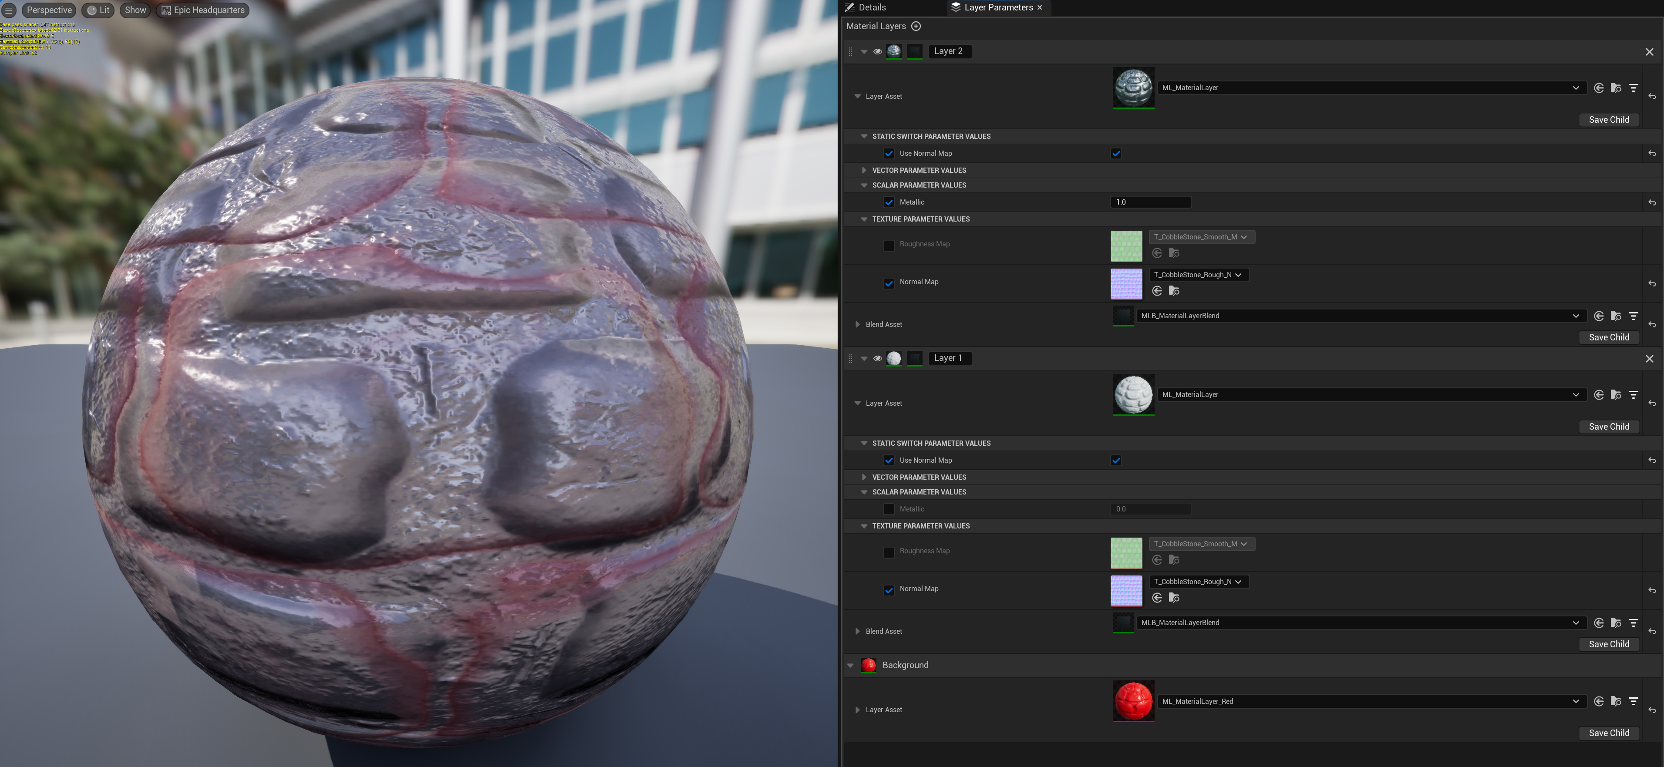Open the Perspective viewport menu
Viewport: 1664px width, 767px height.
[48, 10]
